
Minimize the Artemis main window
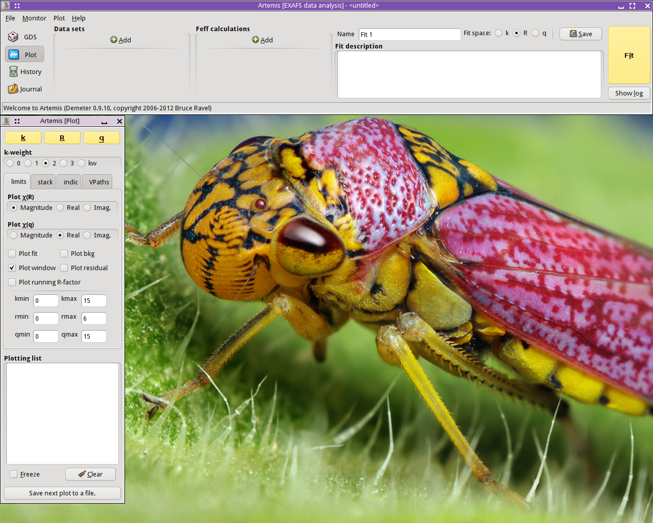point(621,6)
